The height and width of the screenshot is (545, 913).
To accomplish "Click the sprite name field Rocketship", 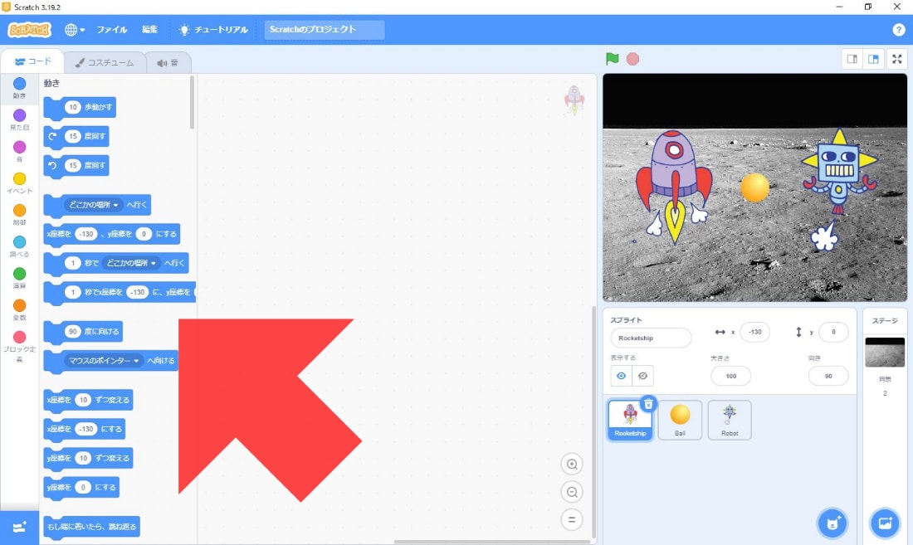I will pos(651,338).
